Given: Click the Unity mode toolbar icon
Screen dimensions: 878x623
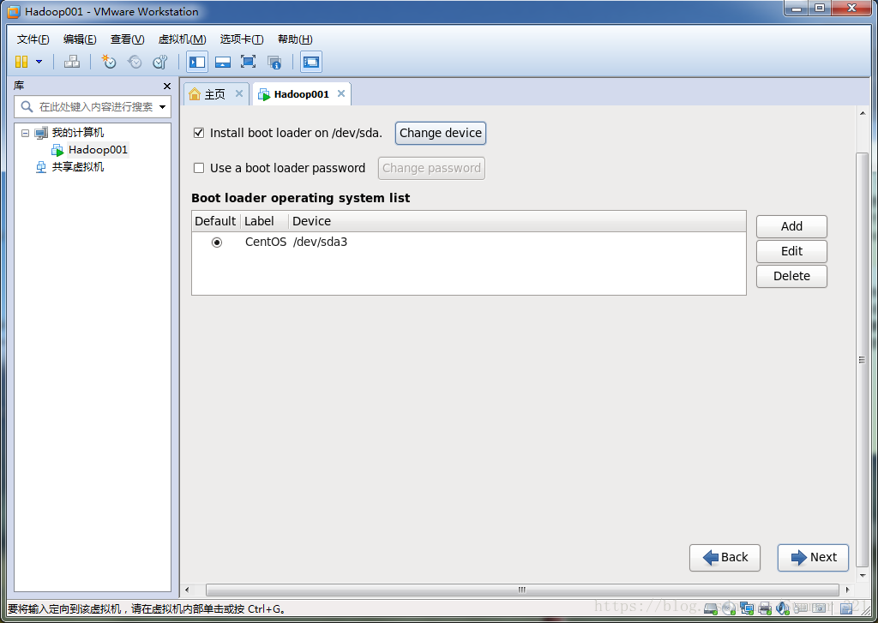Looking at the screenshot, I should 274,62.
